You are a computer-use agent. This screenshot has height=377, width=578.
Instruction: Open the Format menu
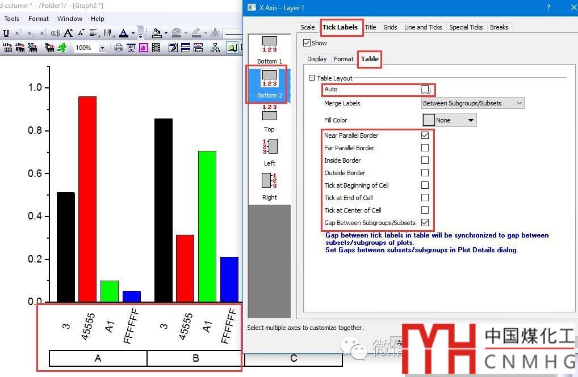(x=39, y=19)
